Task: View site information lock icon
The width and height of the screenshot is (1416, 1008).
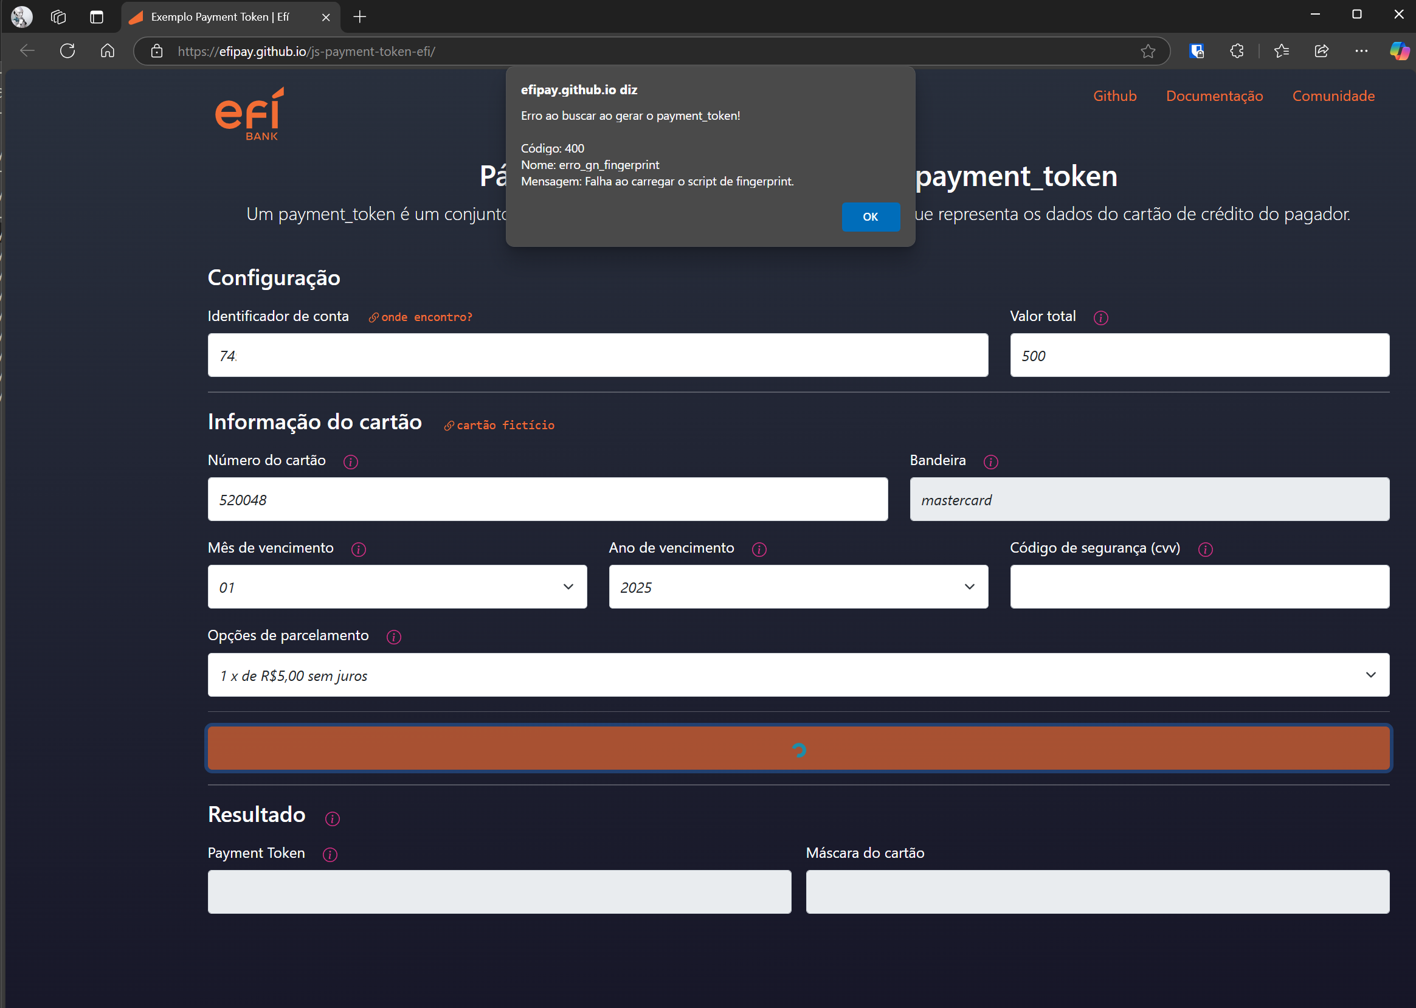Action: [x=157, y=51]
